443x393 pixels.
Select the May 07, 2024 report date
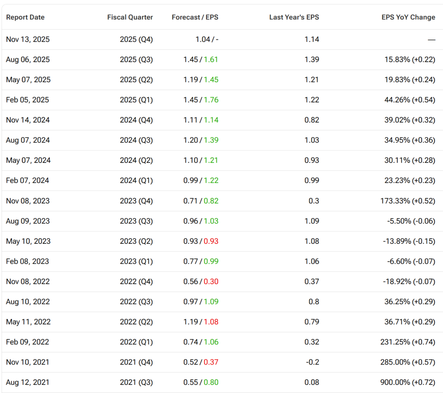click(28, 161)
